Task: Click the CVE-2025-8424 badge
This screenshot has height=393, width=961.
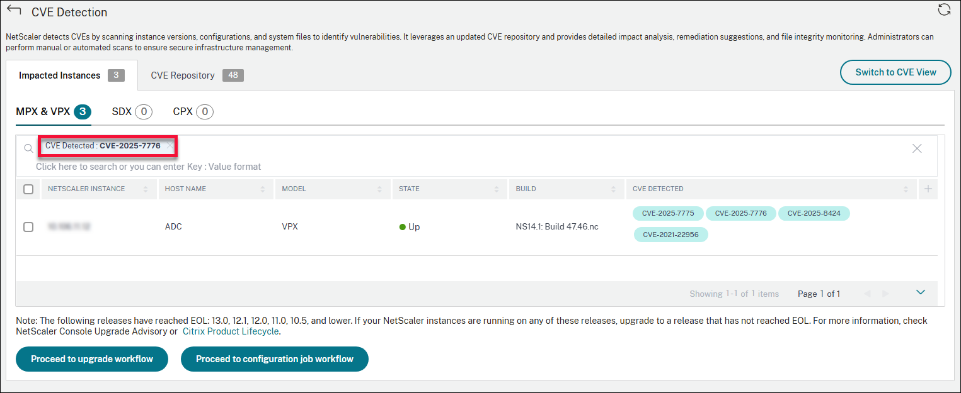Action: click(814, 213)
